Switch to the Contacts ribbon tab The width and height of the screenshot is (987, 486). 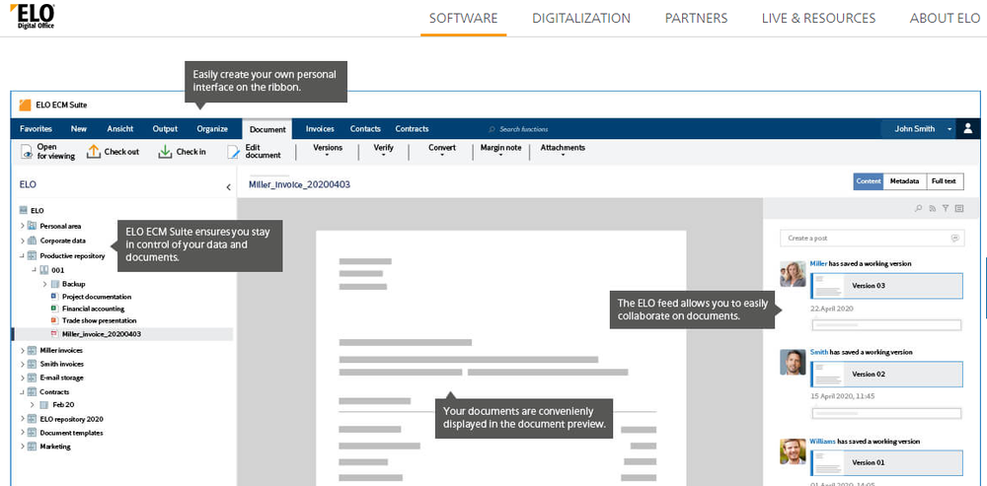tap(365, 129)
